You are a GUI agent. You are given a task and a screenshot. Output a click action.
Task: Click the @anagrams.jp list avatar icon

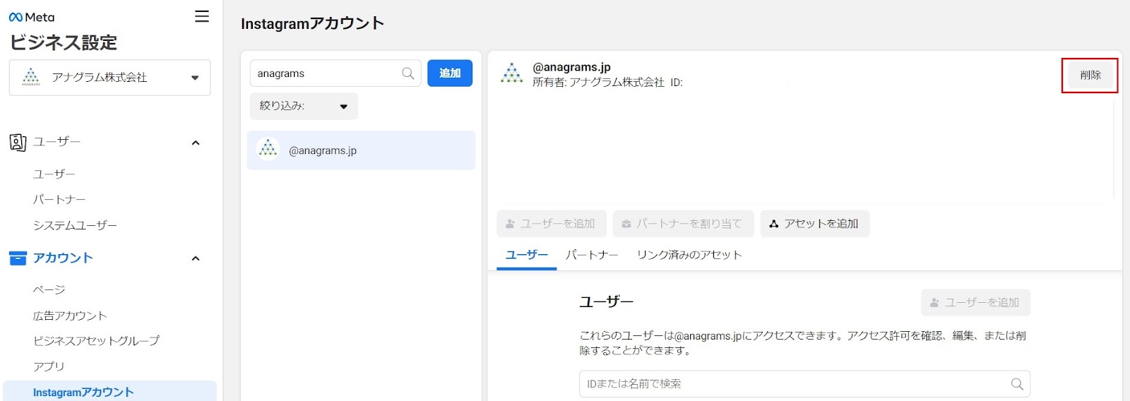[x=268, y=150]
